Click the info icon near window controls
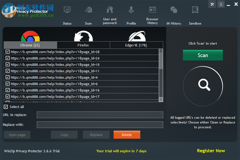Viewport: 240px width, 160px height. point(221,4)
